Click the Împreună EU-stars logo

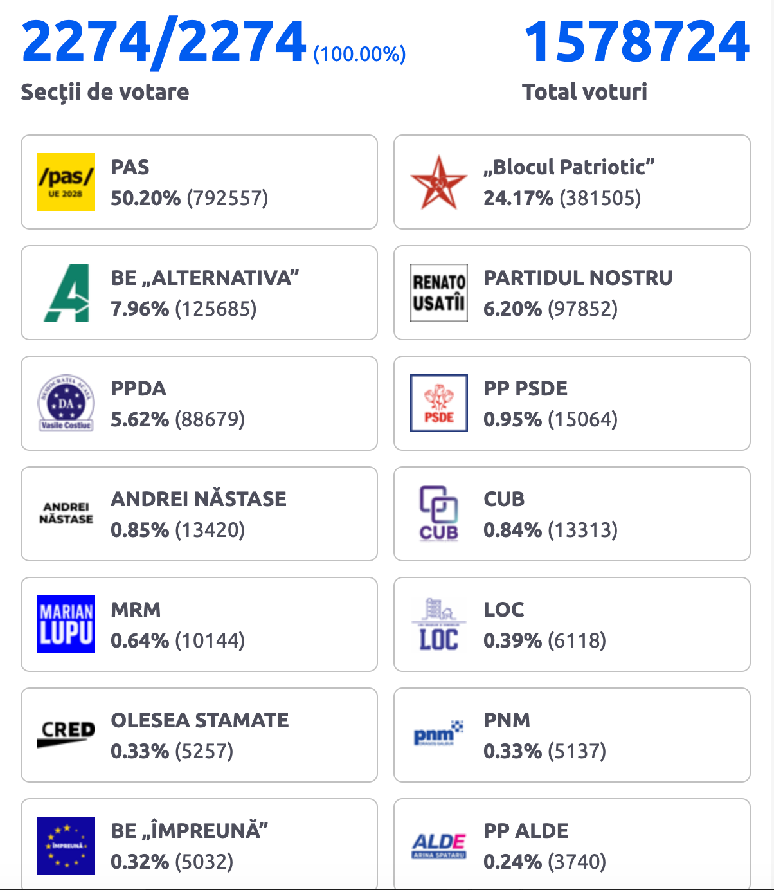coord(66,846)
